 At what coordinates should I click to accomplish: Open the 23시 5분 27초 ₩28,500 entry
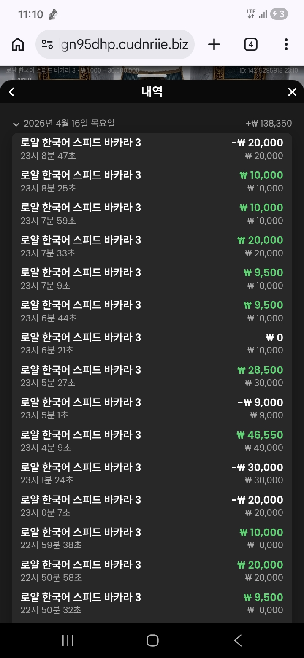coord(152,376)
